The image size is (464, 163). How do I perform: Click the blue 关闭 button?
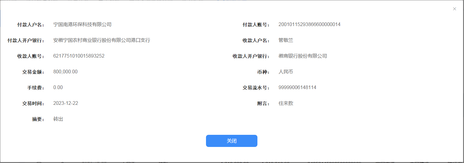point(231,141)
